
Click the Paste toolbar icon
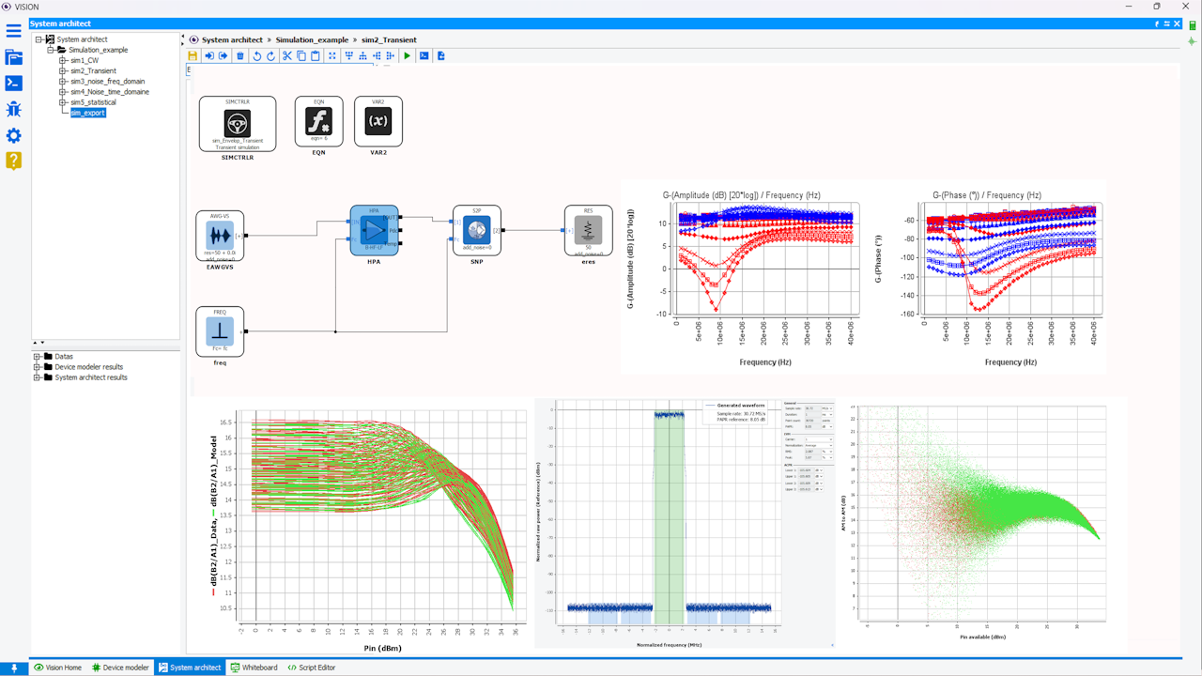point(316,55)
